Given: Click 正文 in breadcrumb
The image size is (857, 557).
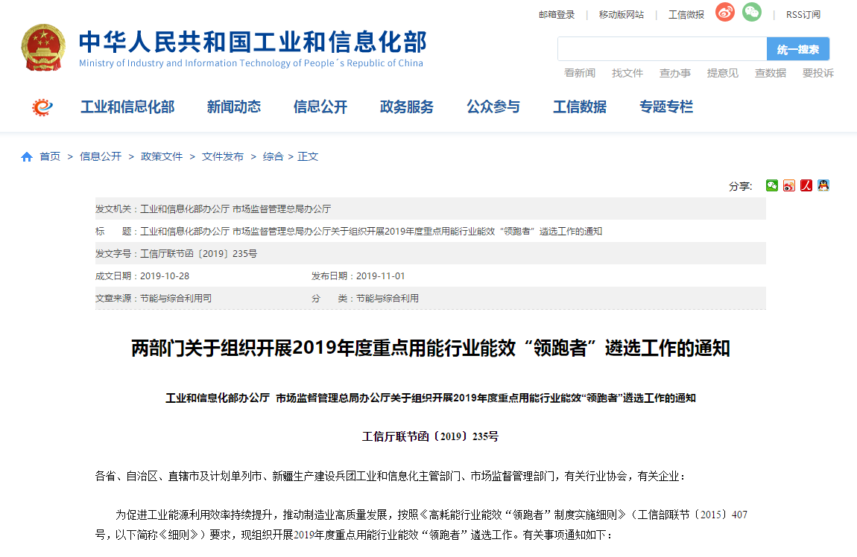Looking at the screenshot, I should tap(308, 156).
